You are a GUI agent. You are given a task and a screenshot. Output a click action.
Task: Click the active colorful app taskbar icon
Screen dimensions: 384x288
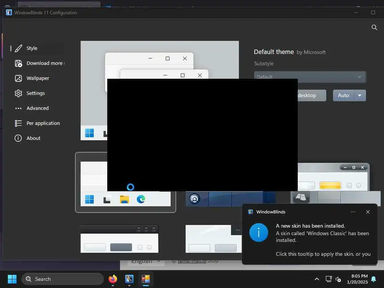[146, 279]
